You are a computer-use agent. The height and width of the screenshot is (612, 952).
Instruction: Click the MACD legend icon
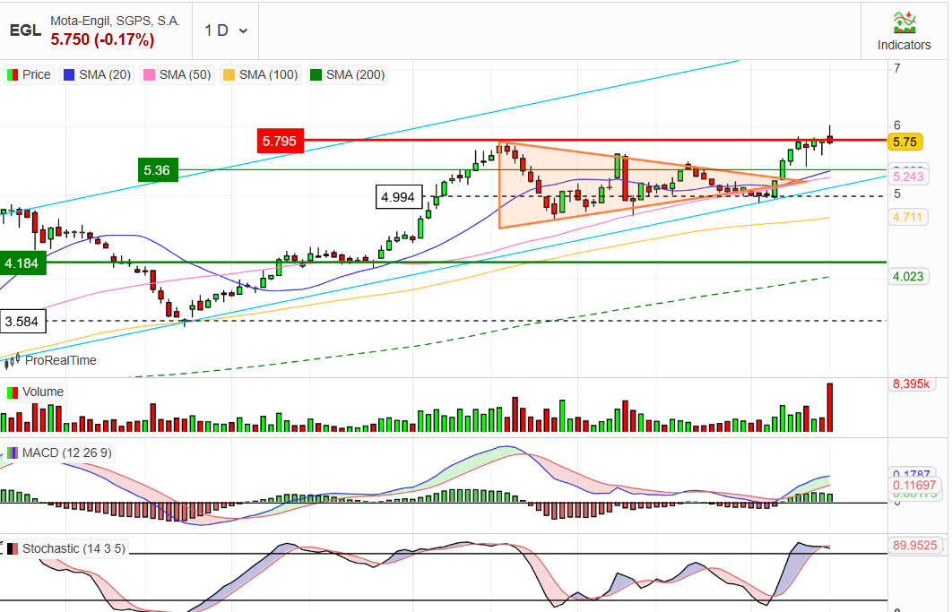13,453
